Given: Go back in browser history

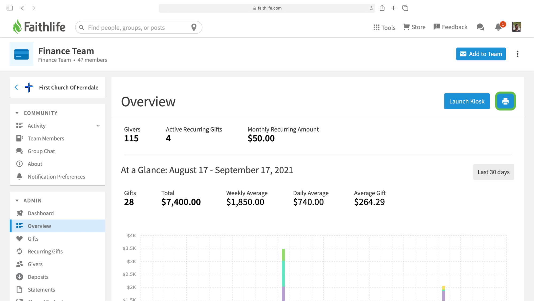Looking at the screenshot, I should [x=23, y=8].
